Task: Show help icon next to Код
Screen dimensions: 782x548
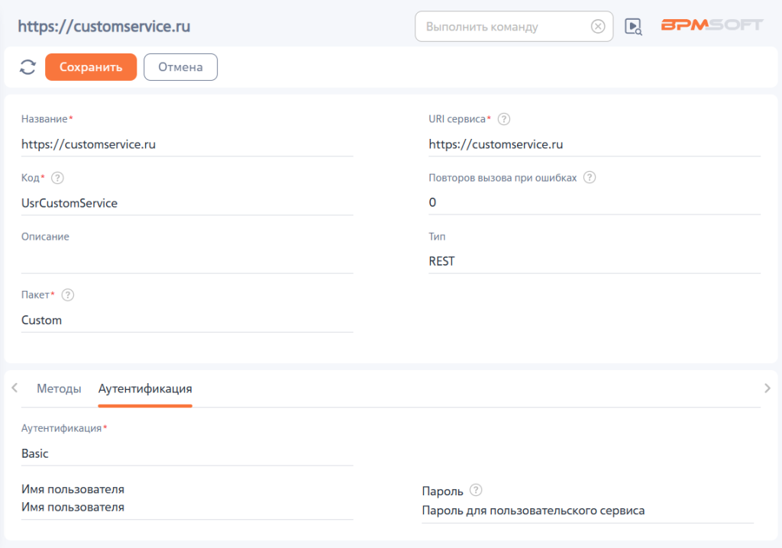Action: click(57, 178)
